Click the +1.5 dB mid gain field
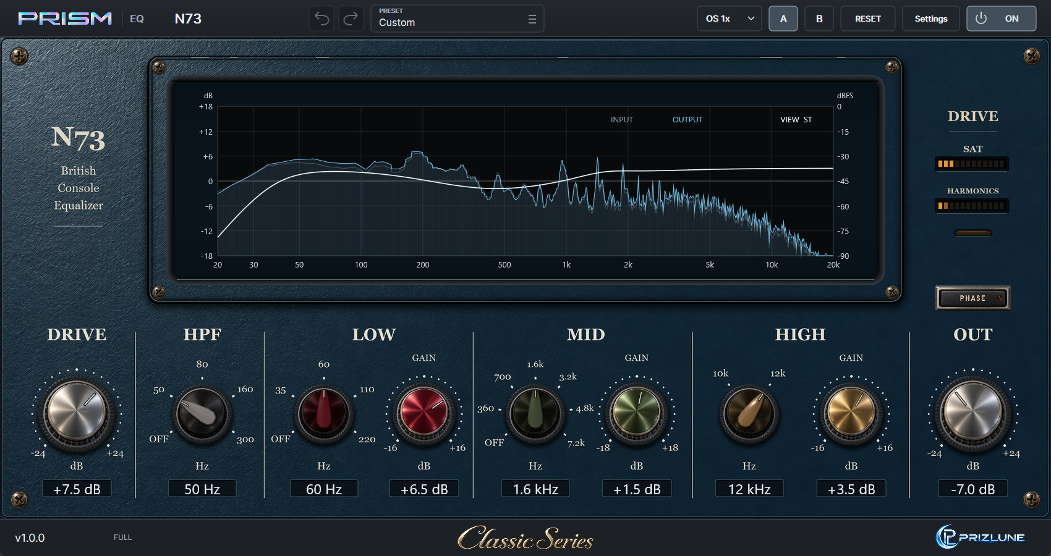The width and height of the screenshot is (1051, 556). (x=637, y=489)
